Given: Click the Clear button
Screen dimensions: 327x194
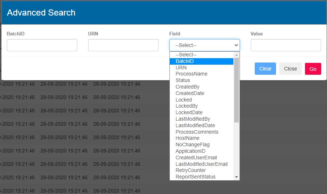Looking at the screenshot, I should [x=265, y=69].
